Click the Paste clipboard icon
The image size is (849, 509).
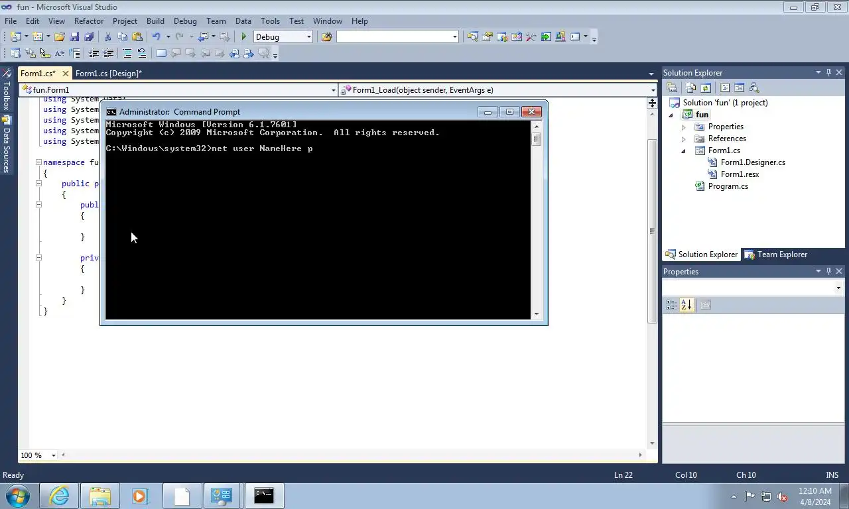137,37
